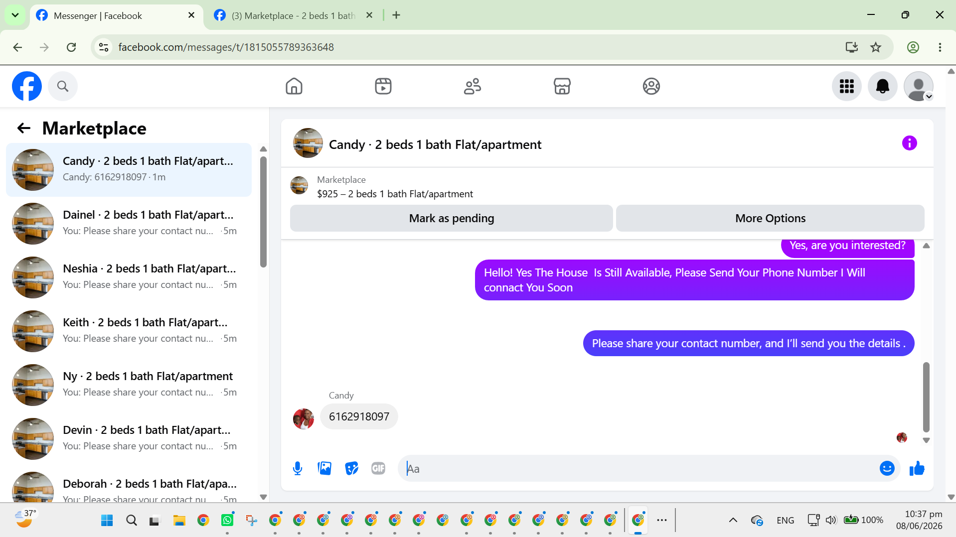Click up arrow of chat messages scrollbar
The width and height of the screenshot is (956, 537).
tap(926, 246)
